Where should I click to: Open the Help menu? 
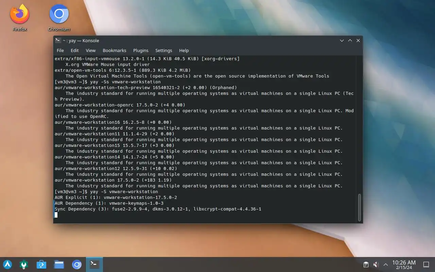coord(184,50)
